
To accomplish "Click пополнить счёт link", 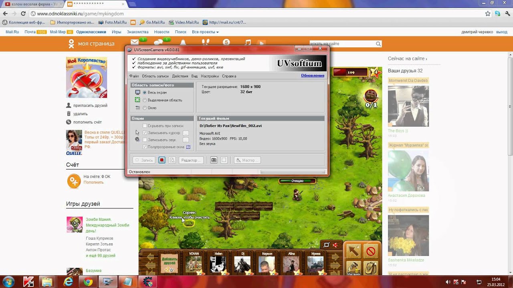I will (x=87, y=122).
